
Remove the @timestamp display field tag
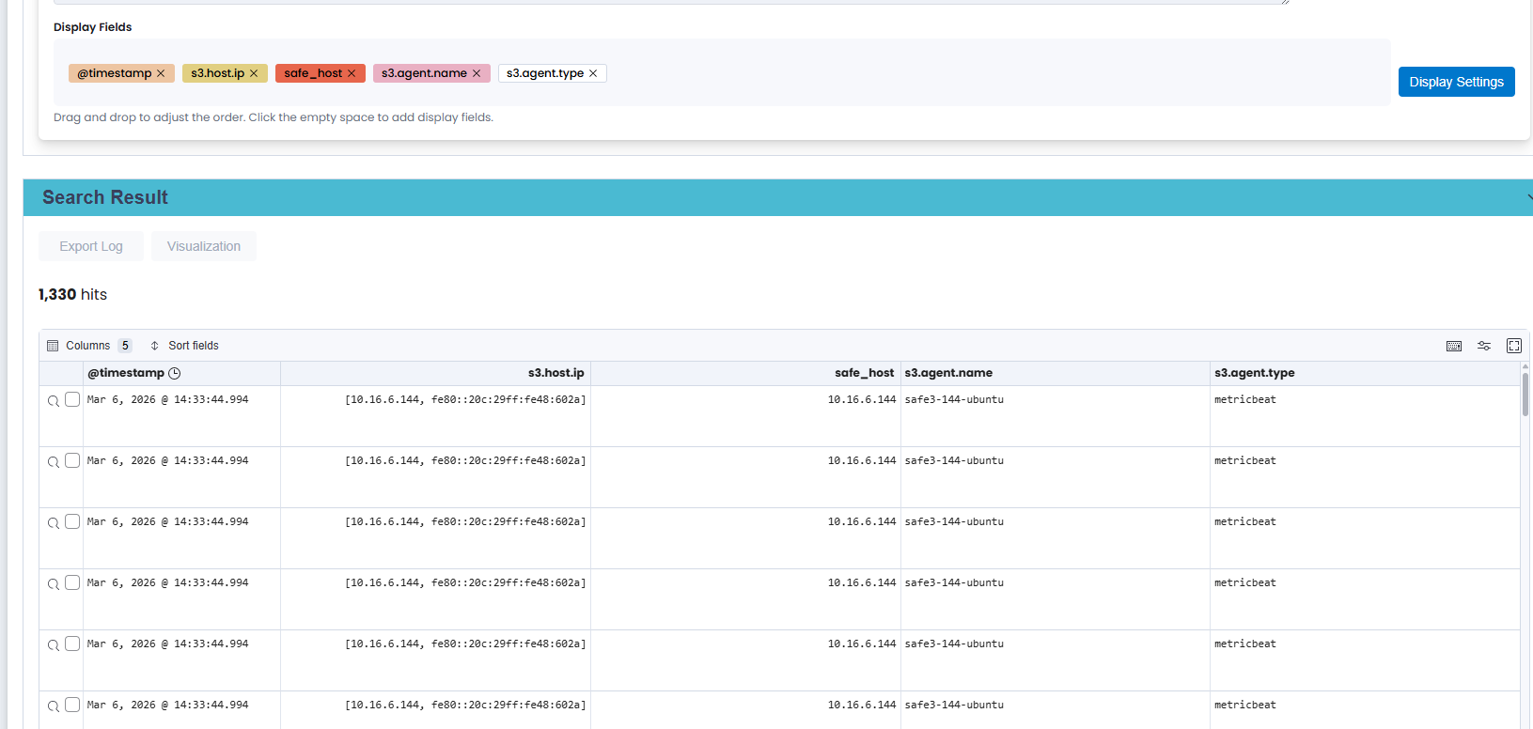tap(161, 73)
